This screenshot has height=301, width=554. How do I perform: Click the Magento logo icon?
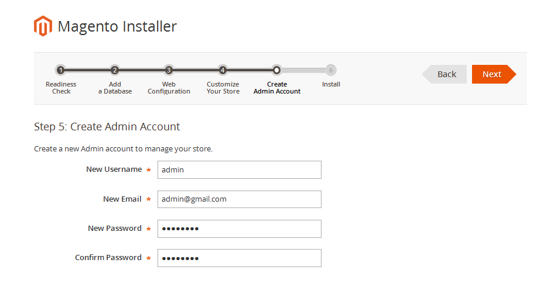43,26
